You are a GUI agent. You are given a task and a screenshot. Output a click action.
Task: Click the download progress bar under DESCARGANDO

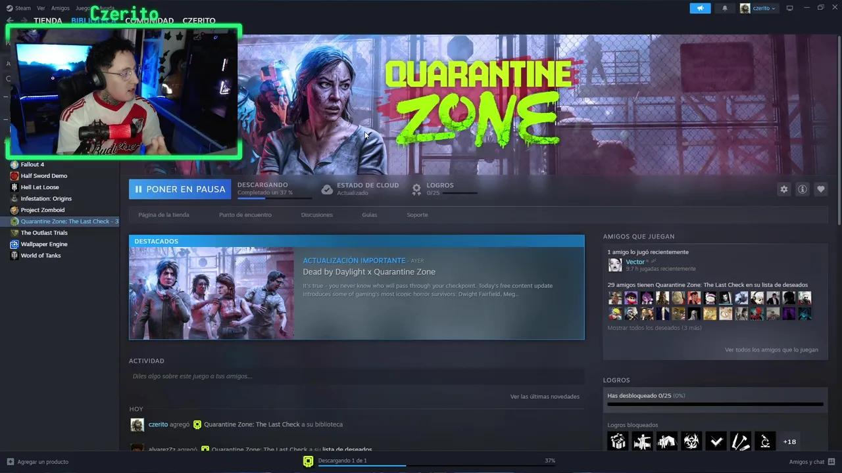274,198
